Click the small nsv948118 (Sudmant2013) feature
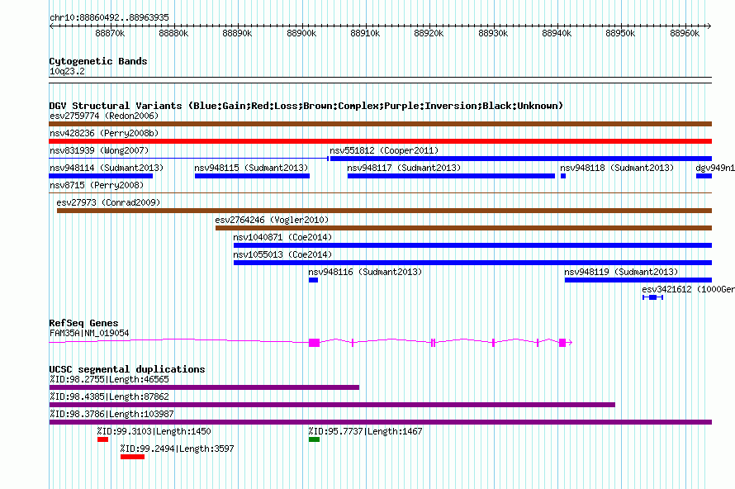 [563, 176]
